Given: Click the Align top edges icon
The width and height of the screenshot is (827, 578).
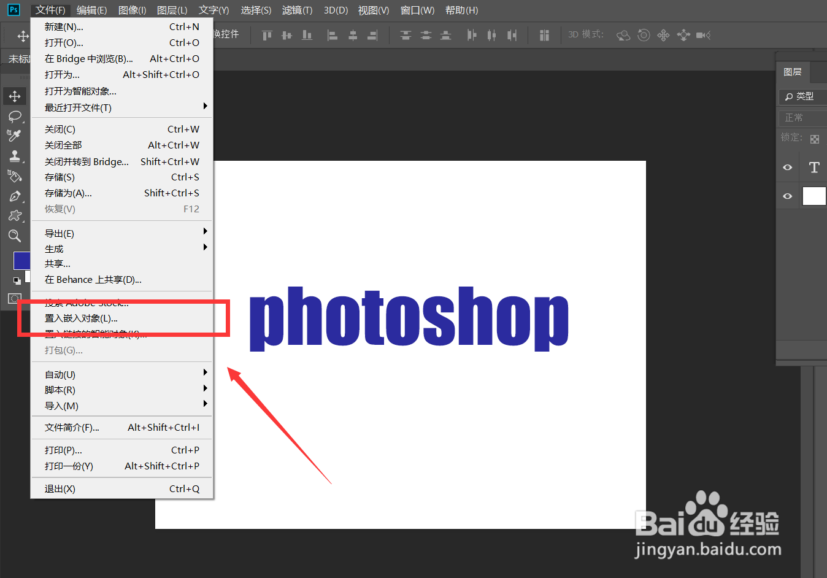Looking at the screenshot, I should 267,35.
